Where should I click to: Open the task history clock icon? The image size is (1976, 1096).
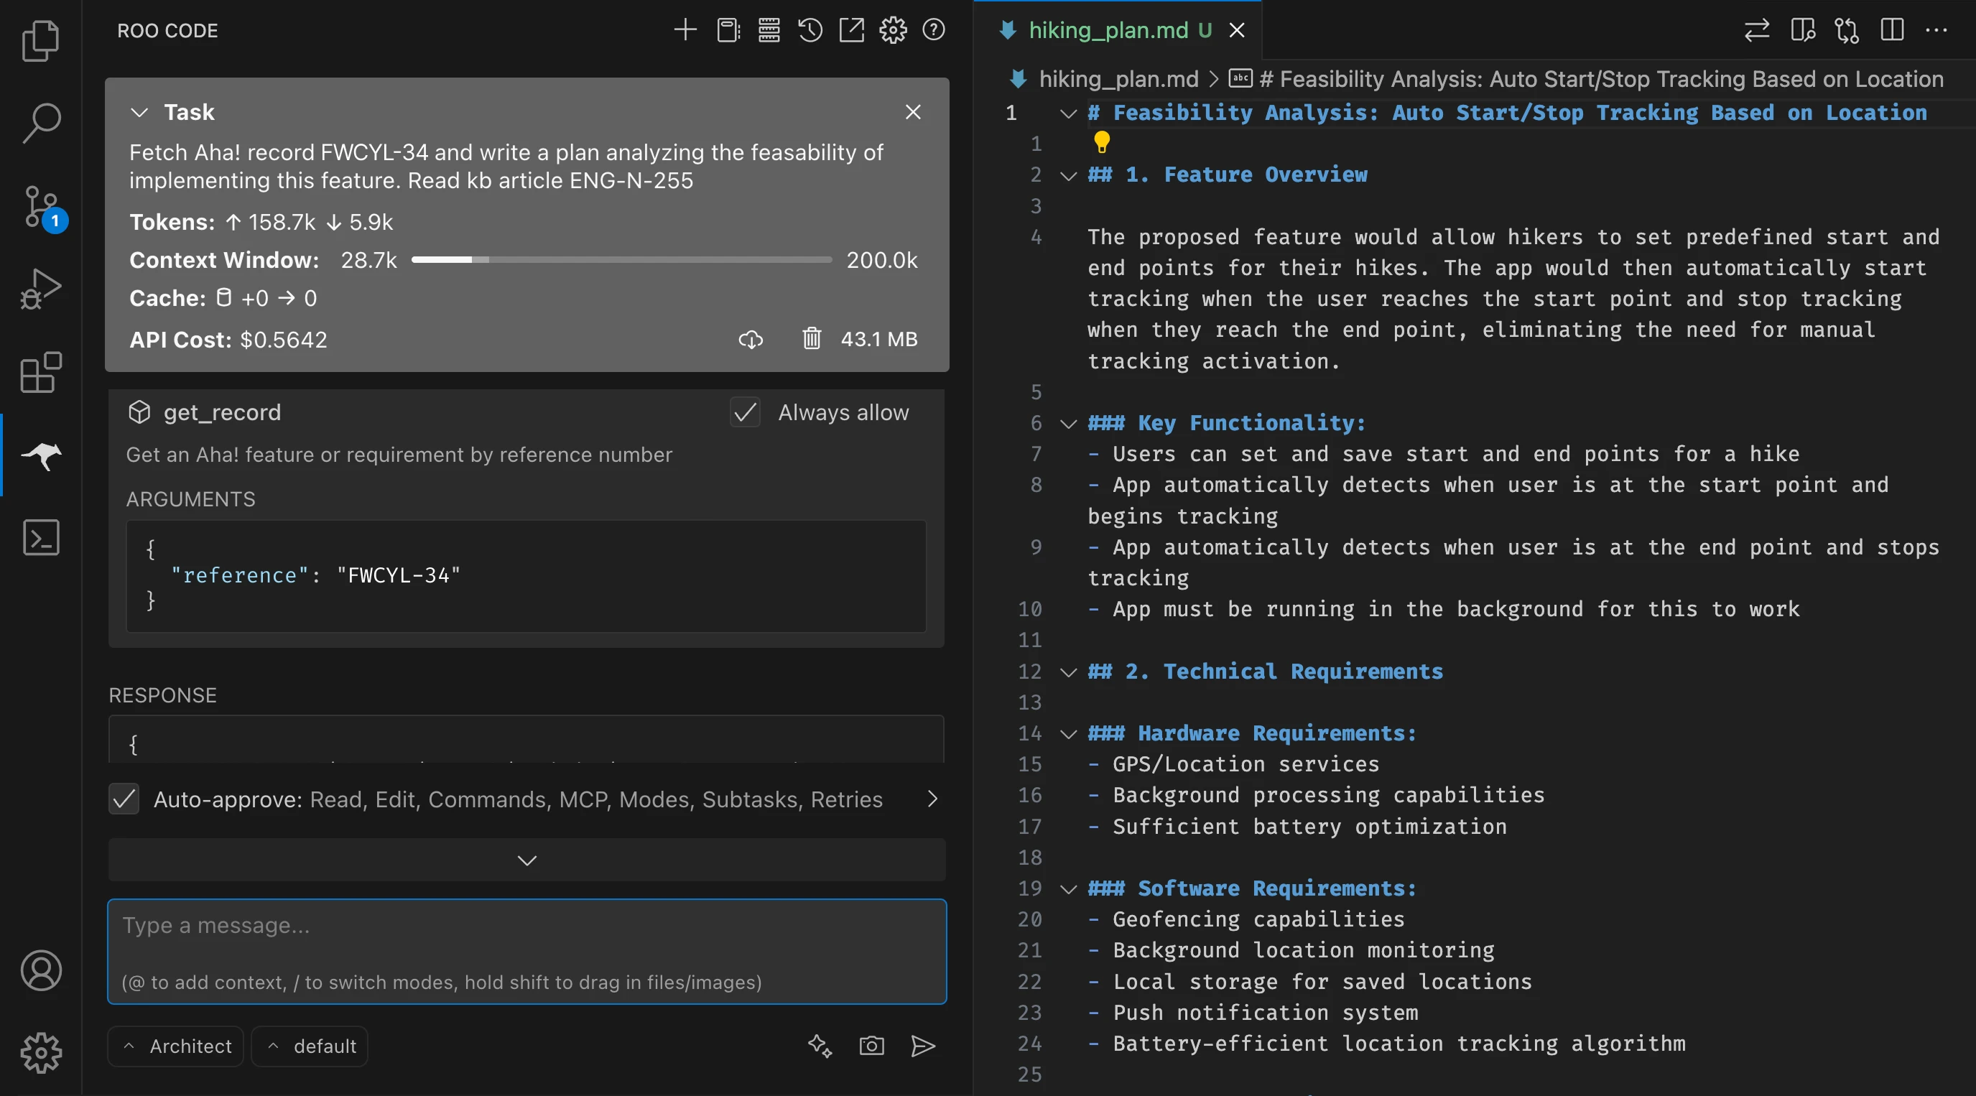[x=810, y=30]
